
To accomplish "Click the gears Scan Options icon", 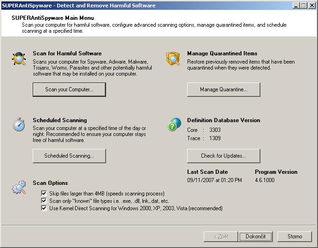I will 19,187.
